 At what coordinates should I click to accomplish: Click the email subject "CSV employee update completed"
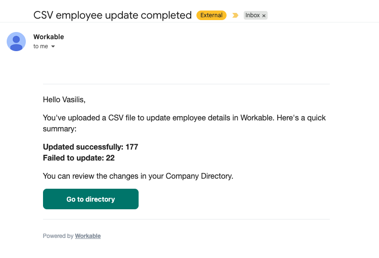112,15
